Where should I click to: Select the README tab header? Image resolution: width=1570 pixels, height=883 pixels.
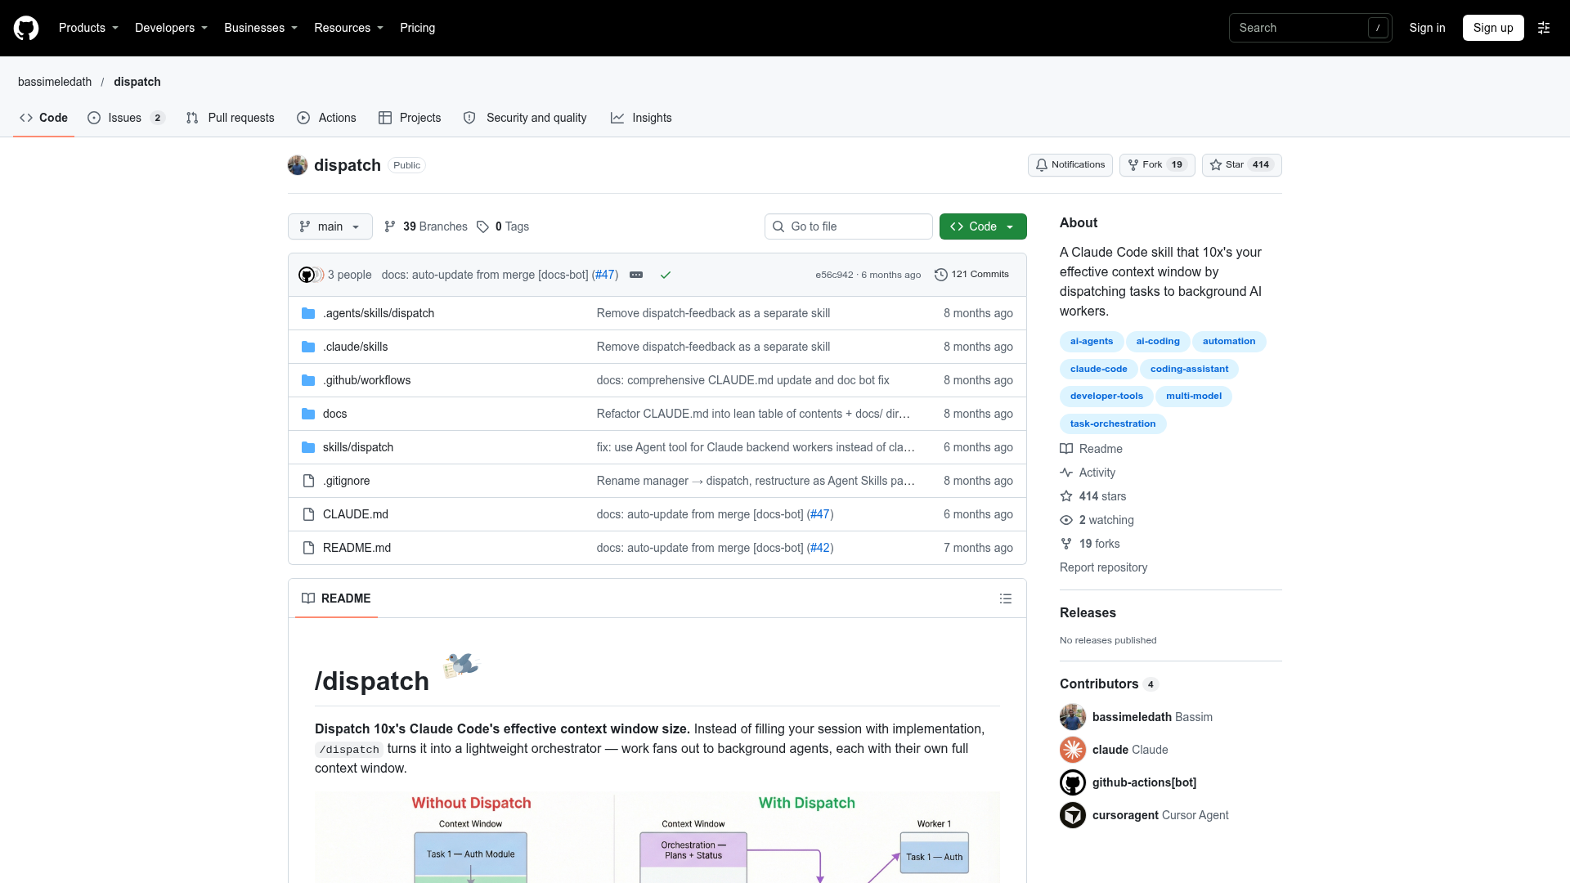point(336,598)
